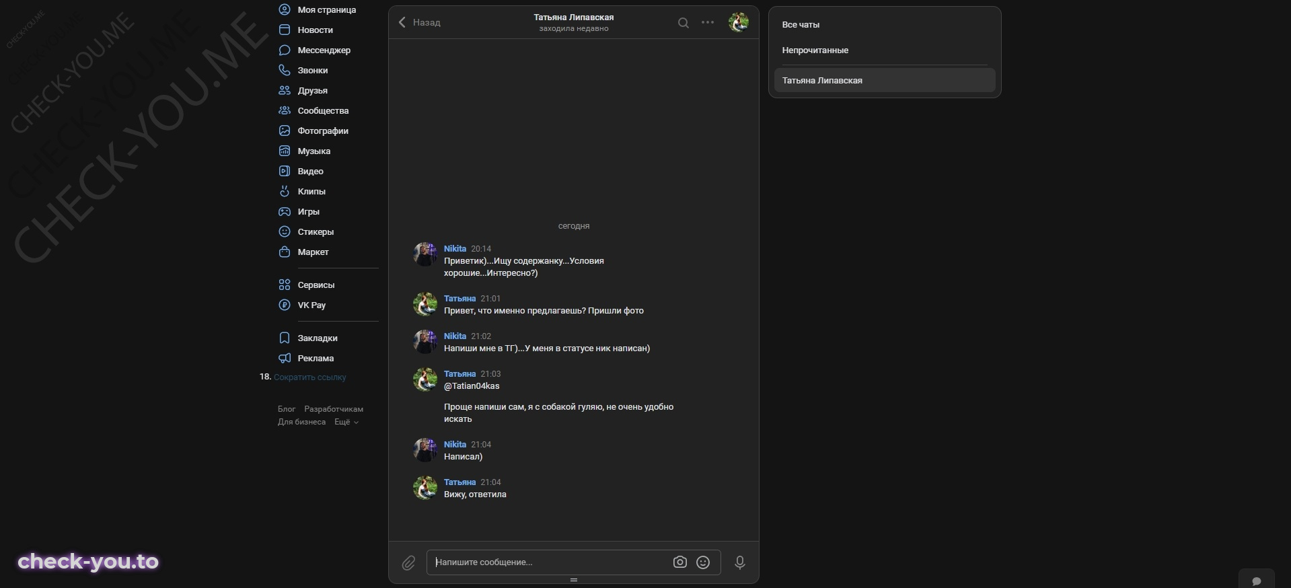Select message text @Tatian04kas

pos(472,386)
